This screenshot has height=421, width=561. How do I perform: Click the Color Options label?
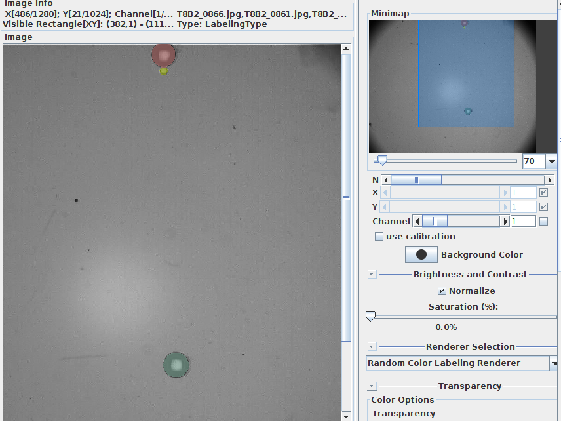click(x=402, y=399)
